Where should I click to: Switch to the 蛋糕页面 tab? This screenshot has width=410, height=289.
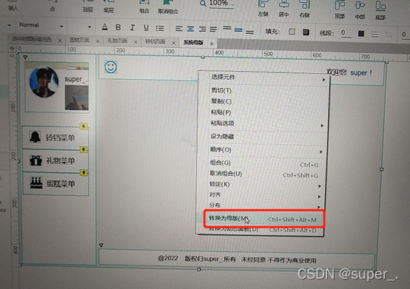tap(79, 40)
